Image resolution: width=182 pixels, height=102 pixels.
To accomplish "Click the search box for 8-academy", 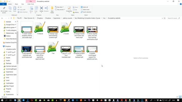I will [174, 18].
